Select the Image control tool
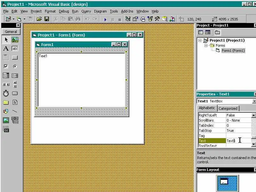Screen dimensions: 256x192 pos(6,120)
